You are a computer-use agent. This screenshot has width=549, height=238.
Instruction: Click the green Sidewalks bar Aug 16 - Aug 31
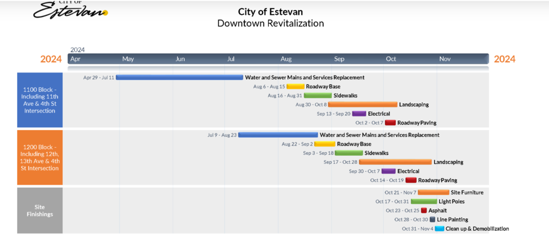317,95
